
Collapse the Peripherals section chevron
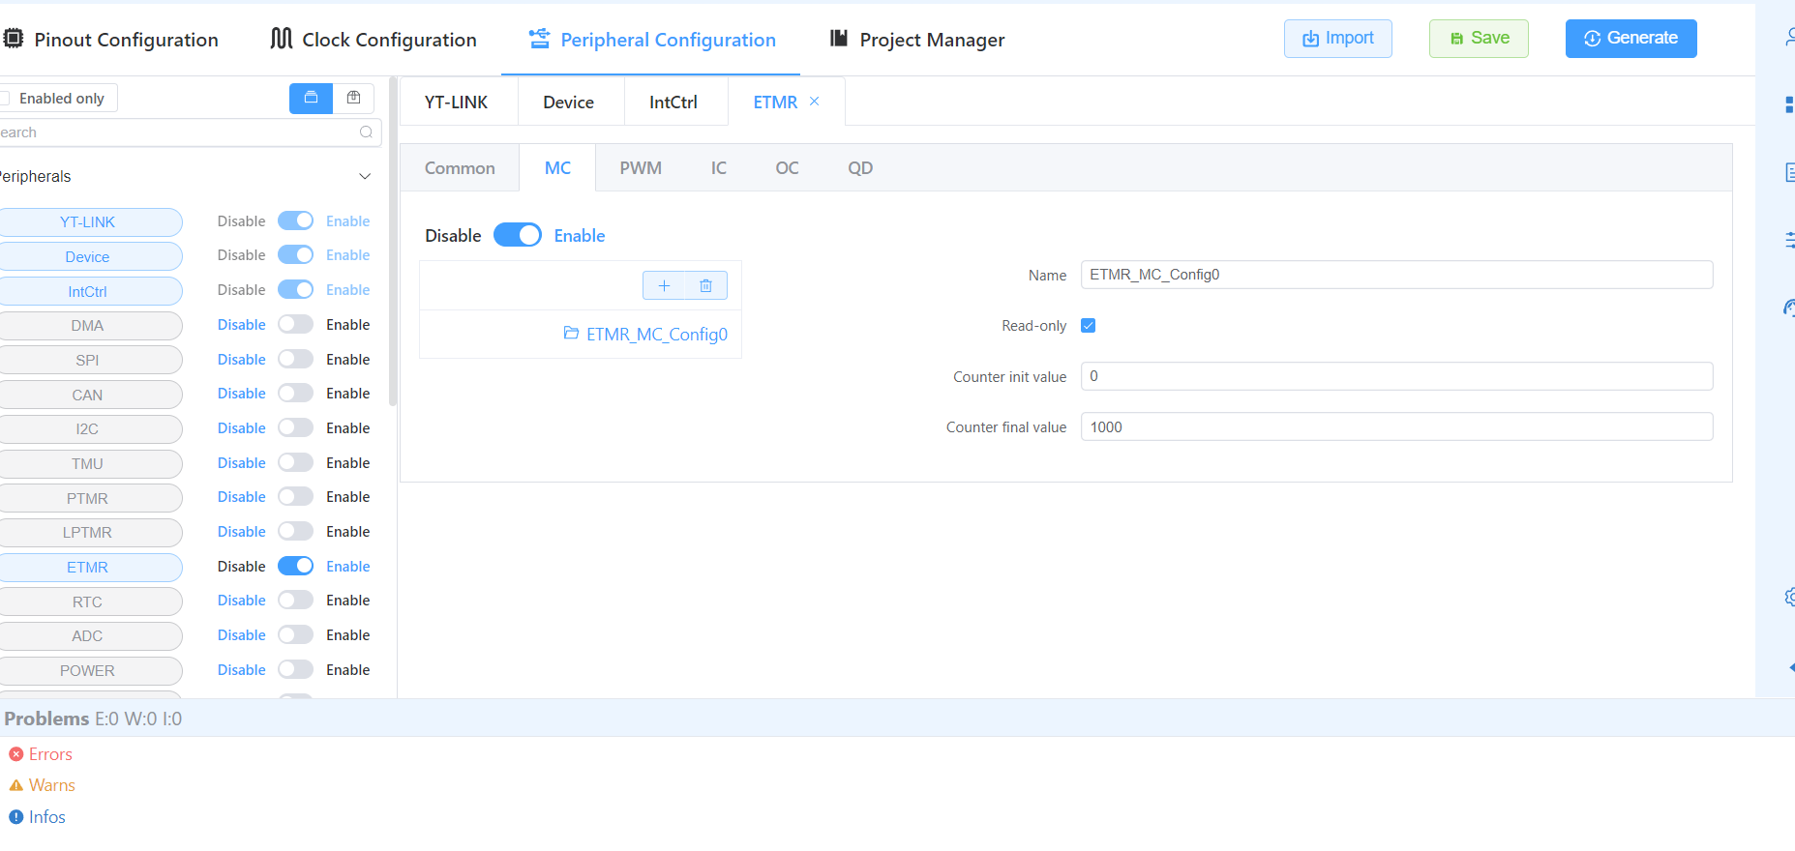click(x=365, y=176)
